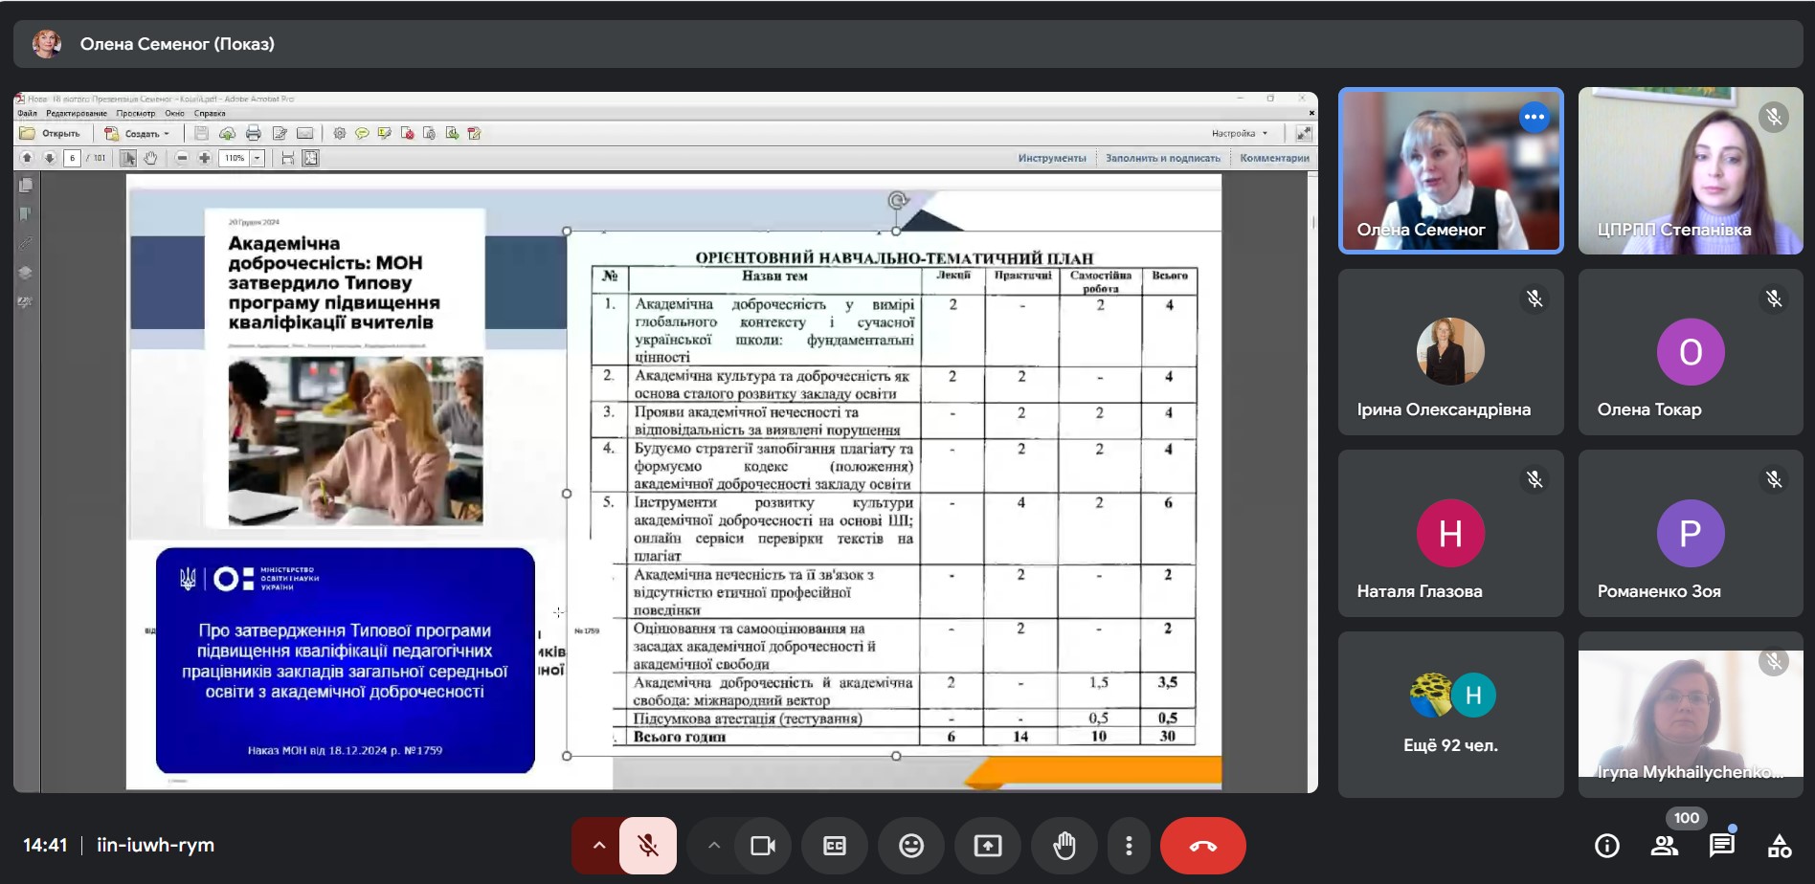This screenshot has height=884, width=1815.
Task: Expand the Создать dropdown
Action: click(x=137, y=133)
